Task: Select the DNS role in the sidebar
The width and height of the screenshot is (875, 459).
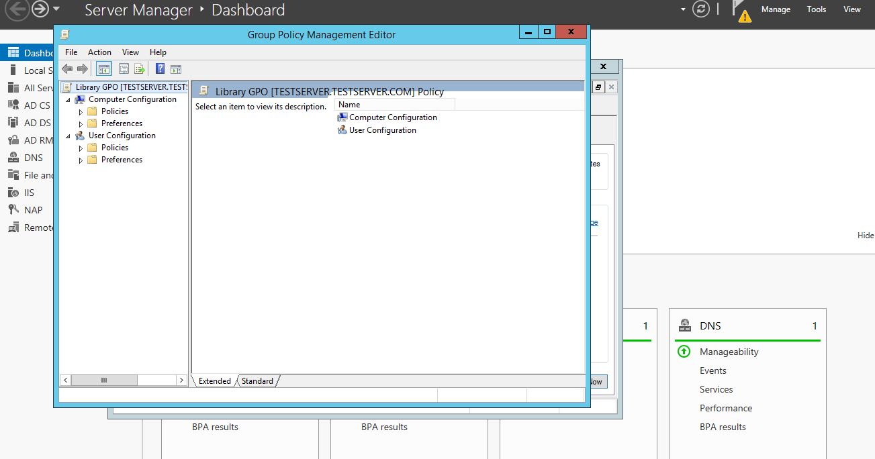Action: point(33,158)
